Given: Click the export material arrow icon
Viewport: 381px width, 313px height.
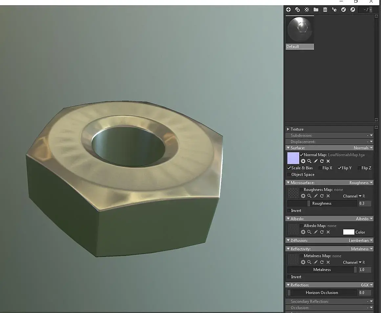Looking at the screenshot, I should pyautogui.click(x=352, y=10).
